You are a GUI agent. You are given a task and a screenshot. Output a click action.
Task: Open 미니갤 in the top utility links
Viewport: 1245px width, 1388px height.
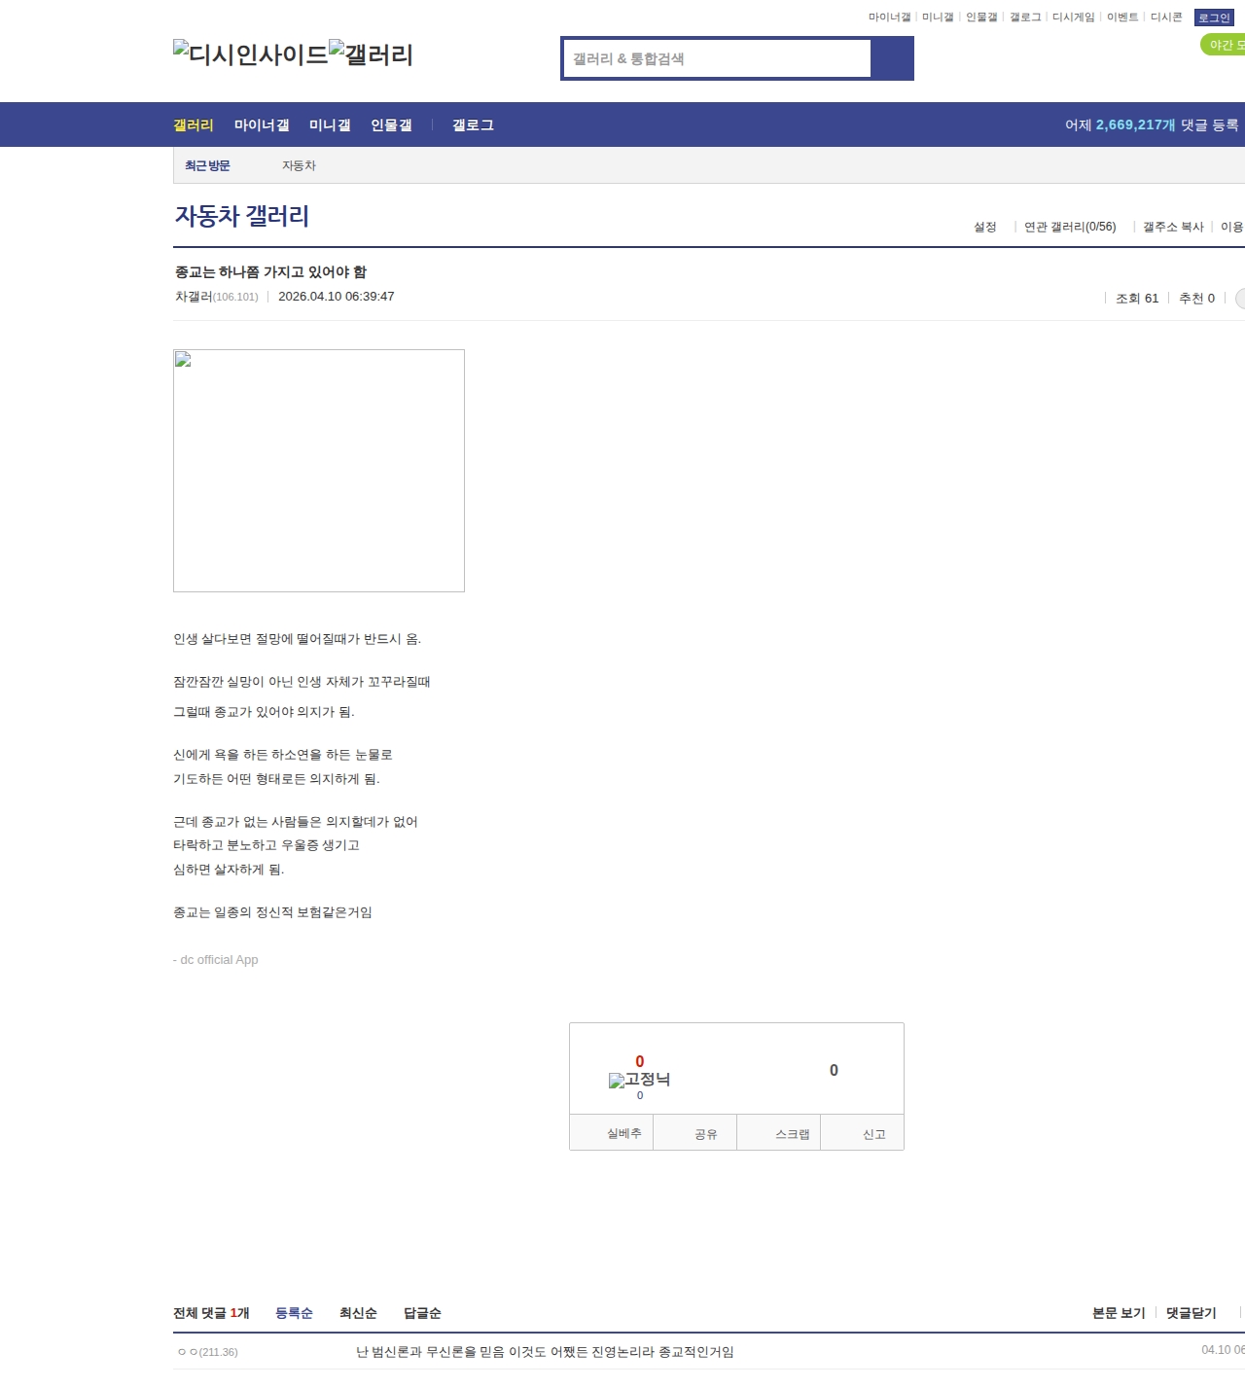(x=938, y=18)
